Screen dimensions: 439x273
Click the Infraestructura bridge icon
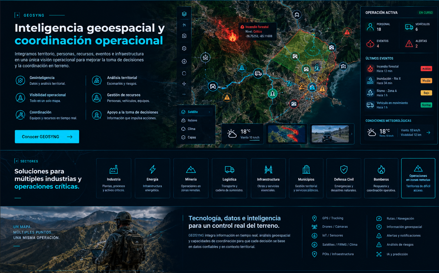(x=268, y=169)
